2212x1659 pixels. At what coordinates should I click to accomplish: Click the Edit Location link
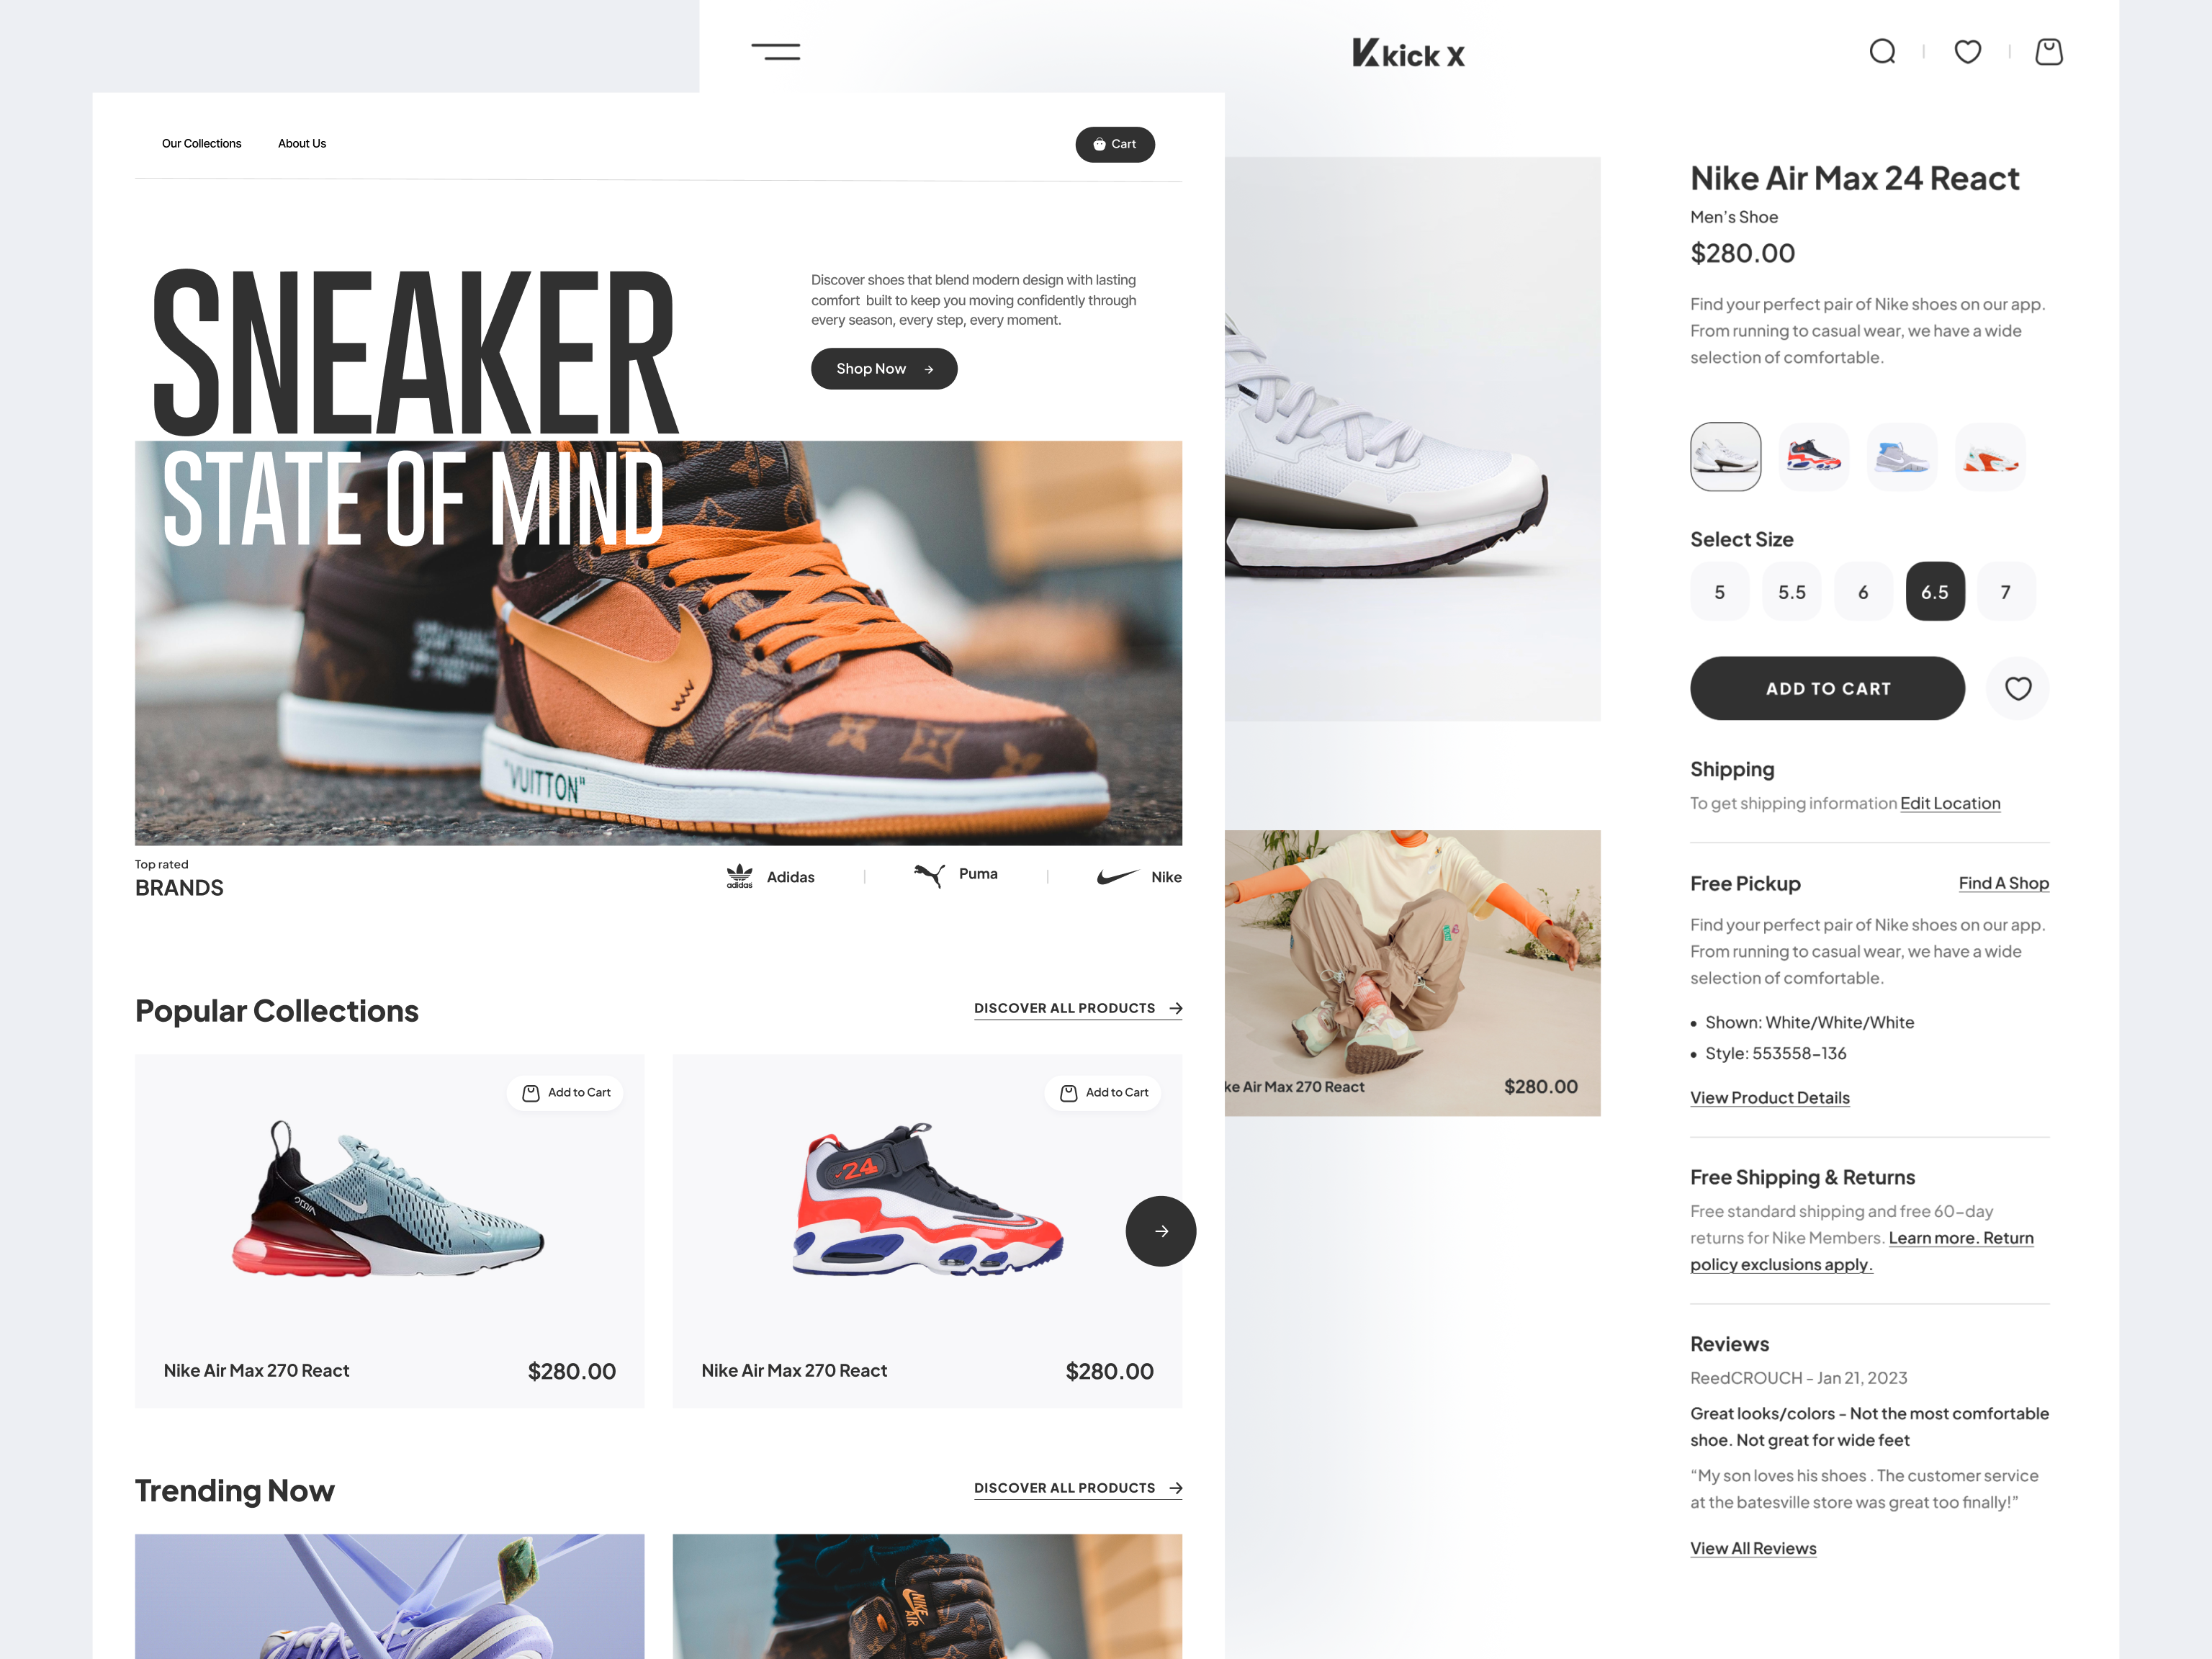coord(1950,803)
